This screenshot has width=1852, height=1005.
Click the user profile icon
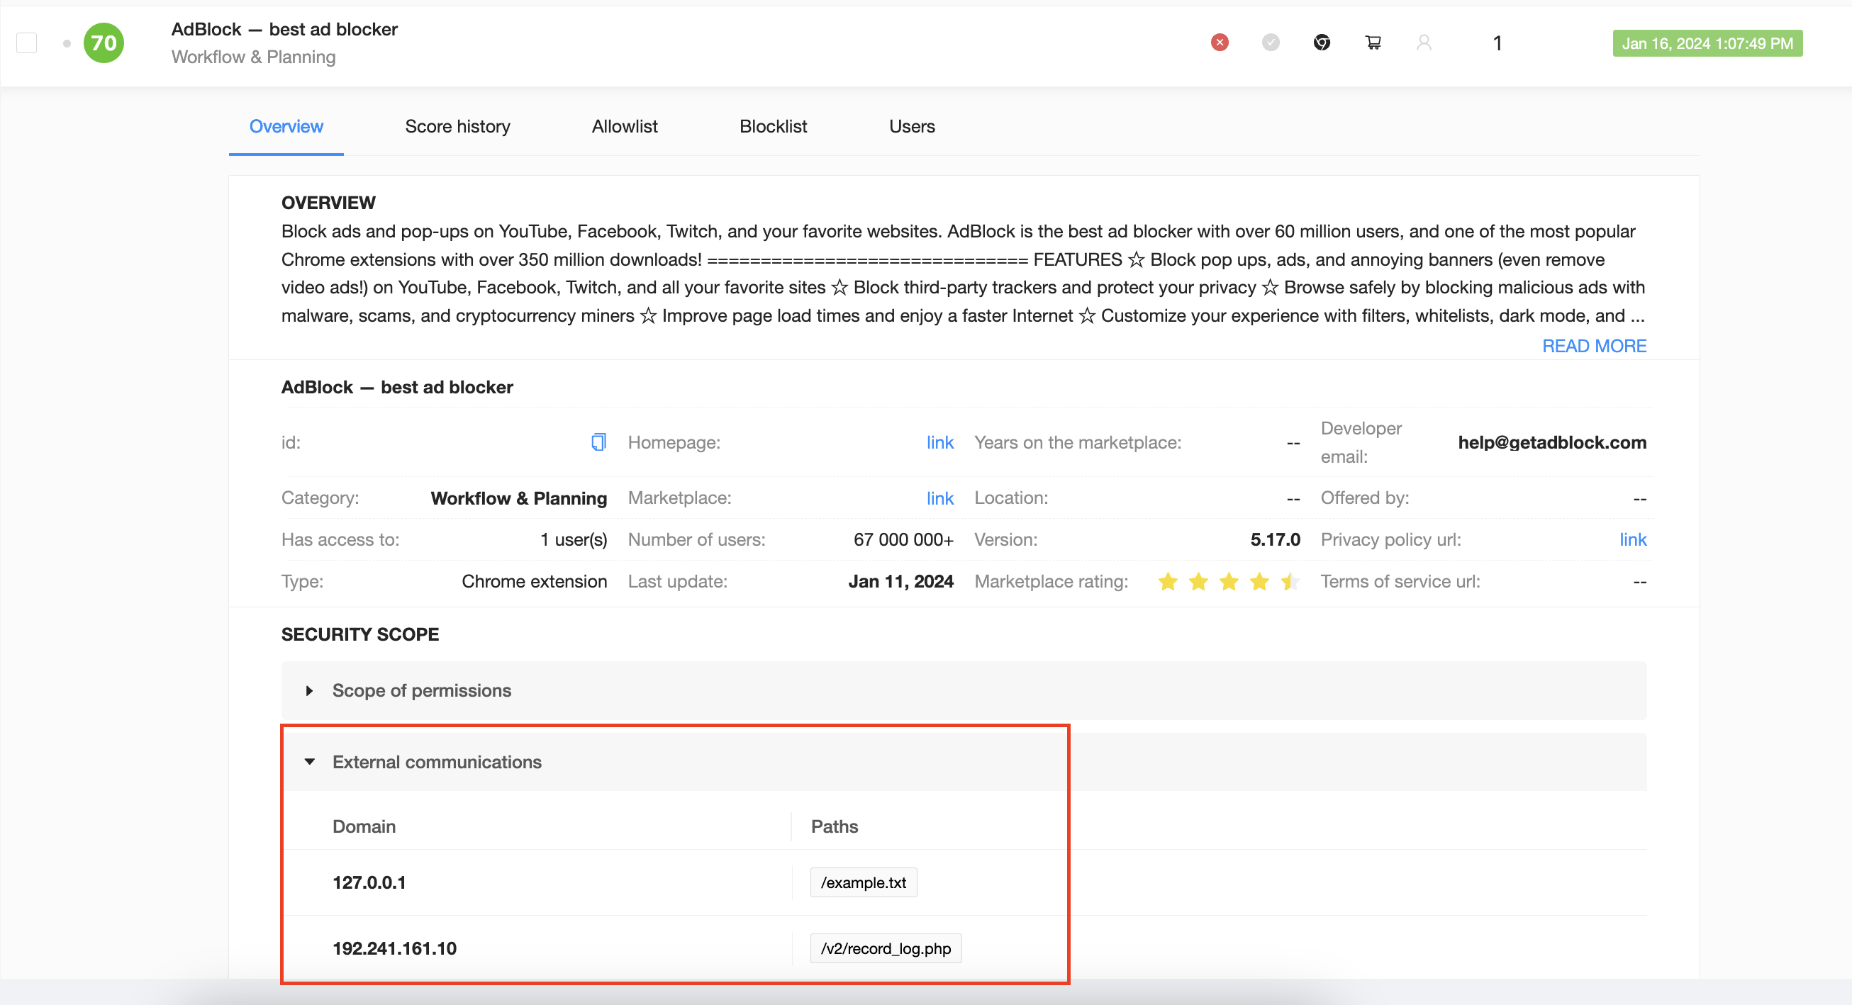click(x=1424, y=43)
